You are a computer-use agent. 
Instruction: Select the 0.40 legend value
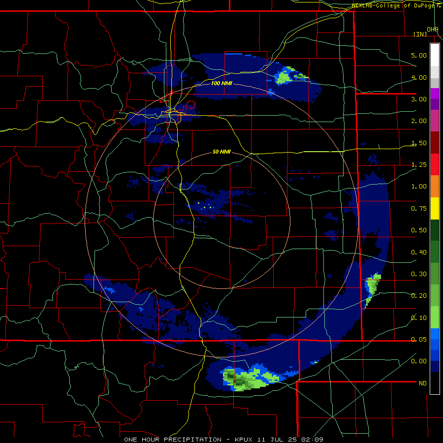[x=419, y=252]
